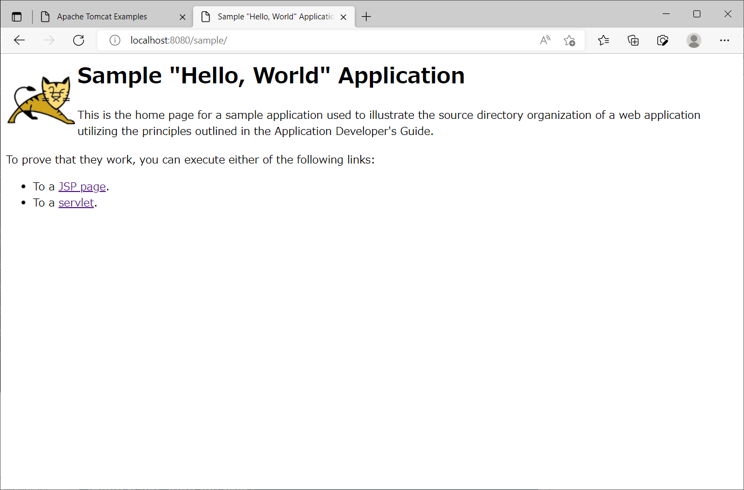Close the Apache Tomcat Examples tab
This screenshot has height=490, width=744.
(183, 17)
